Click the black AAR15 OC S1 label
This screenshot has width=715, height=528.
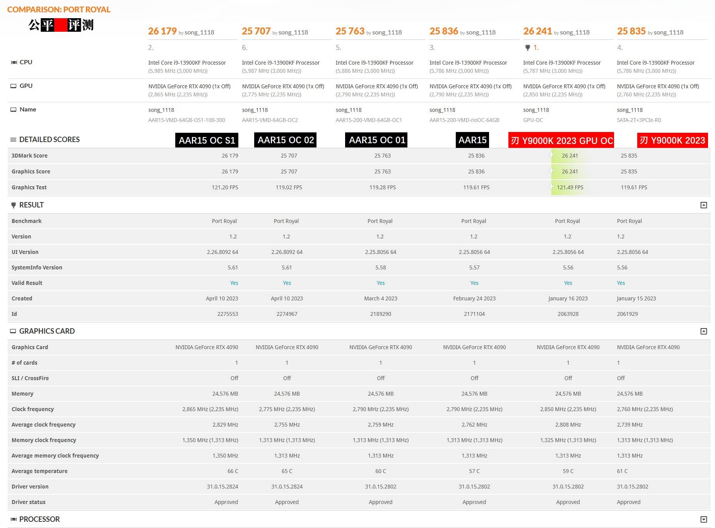(x=207, y=140)
